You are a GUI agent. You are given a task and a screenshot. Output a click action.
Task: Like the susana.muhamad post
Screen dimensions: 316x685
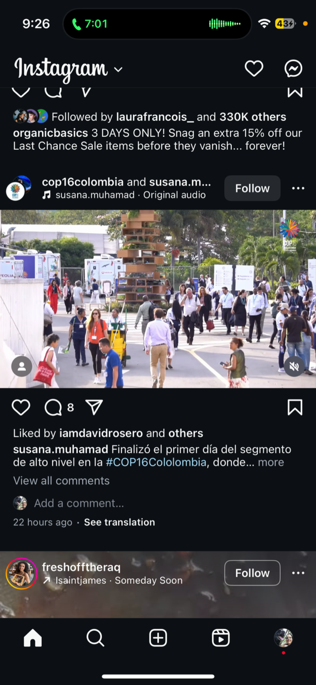point(21,407)
